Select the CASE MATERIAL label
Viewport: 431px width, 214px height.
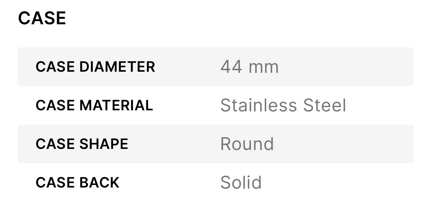click(94, 106)
